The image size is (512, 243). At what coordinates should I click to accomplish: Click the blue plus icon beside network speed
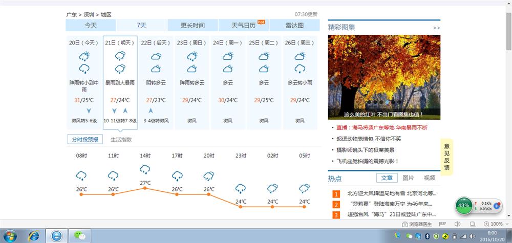(496, 205)
